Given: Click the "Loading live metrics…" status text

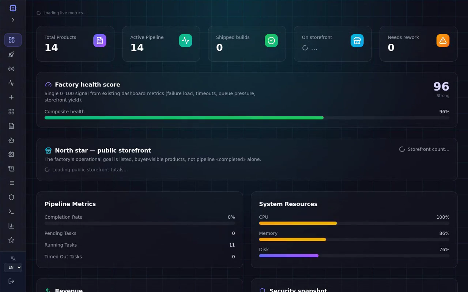Looking at the screenshot, I should click(65, 13).
